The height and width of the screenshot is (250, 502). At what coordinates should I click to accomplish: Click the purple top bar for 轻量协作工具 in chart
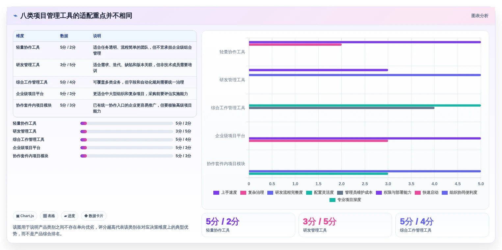point(365,42)
